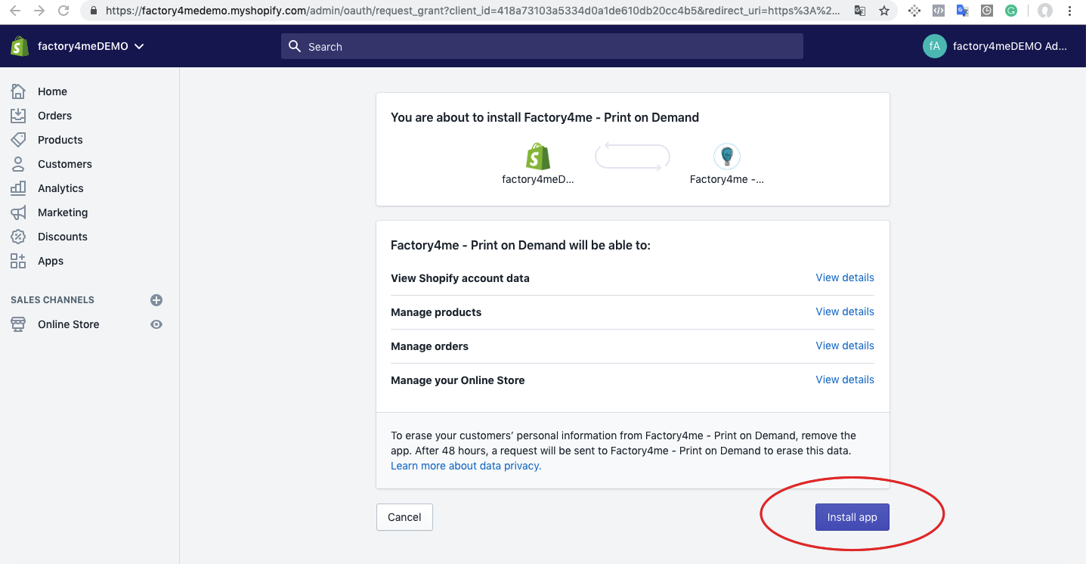Click the lock site info icon
Screen dimensions: 1086x564
(x=94, y=11)
